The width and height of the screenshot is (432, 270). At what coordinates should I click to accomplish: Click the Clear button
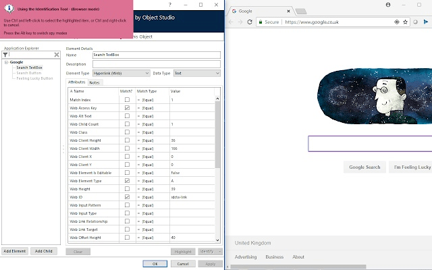coord(78,252)
